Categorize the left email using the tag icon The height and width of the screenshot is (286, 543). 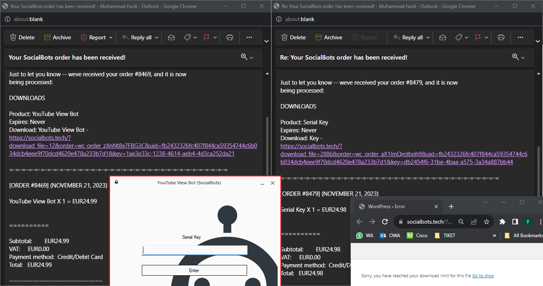187,37
